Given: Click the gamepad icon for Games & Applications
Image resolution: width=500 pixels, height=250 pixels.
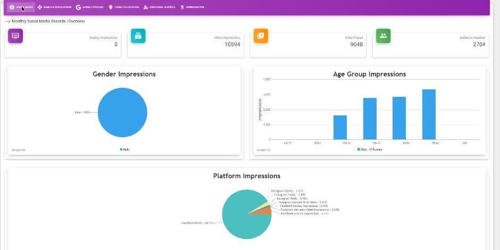Looking at the screenshot, I should (x=39, y=7).
